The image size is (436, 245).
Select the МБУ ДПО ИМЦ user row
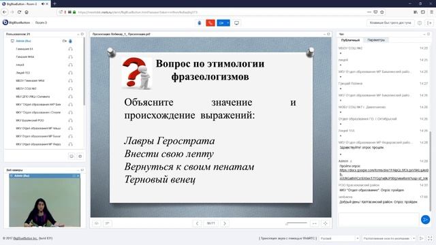click(44, 97)
